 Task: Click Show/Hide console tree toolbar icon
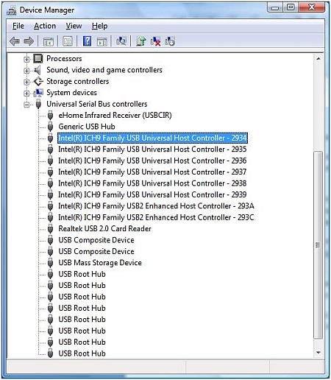coord(49,41)
